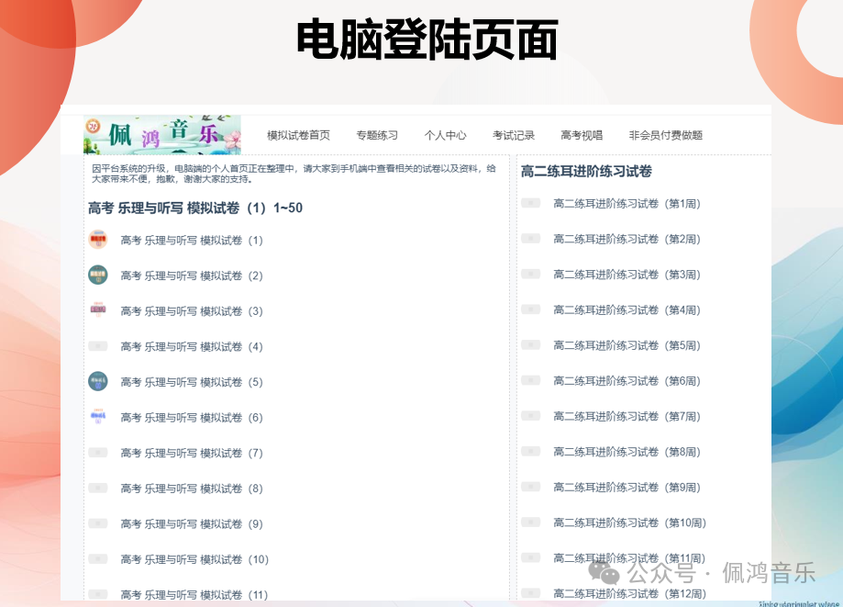This screenshot has height=607, width=843.
Task: Click 非会员付费做题 in navigation
Action: (666, 135)
